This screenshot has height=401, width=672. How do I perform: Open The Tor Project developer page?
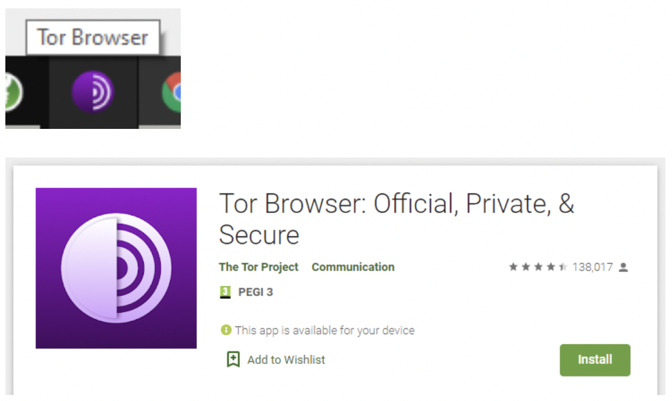tap(258, 267)
